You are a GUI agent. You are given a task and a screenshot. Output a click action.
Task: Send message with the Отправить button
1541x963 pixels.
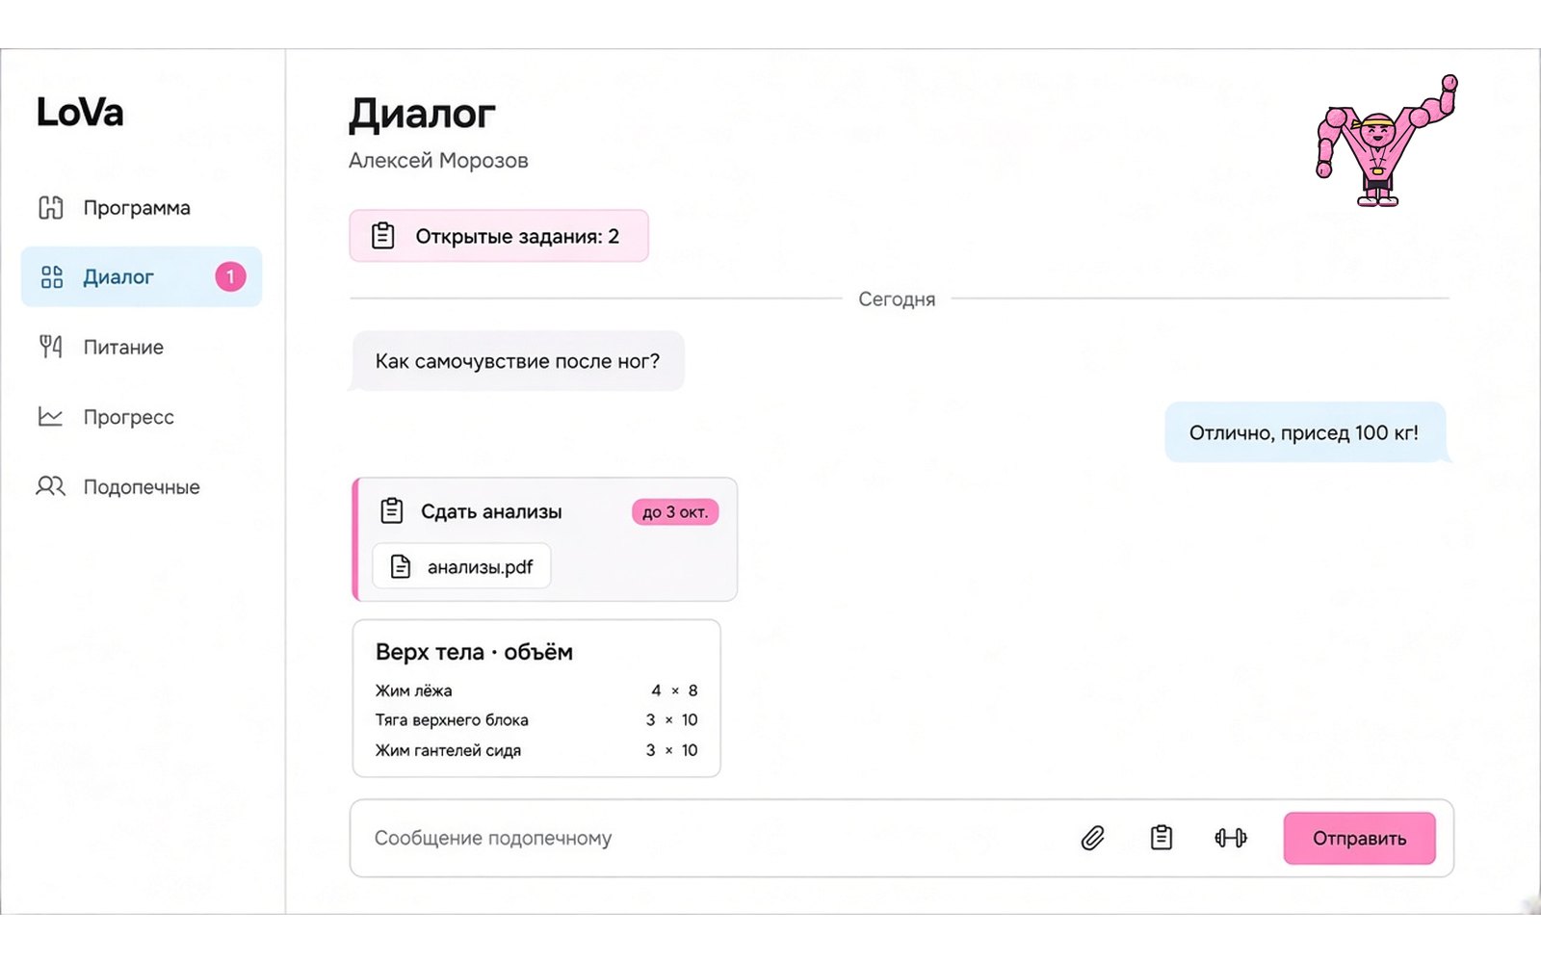click(1359, 838)
